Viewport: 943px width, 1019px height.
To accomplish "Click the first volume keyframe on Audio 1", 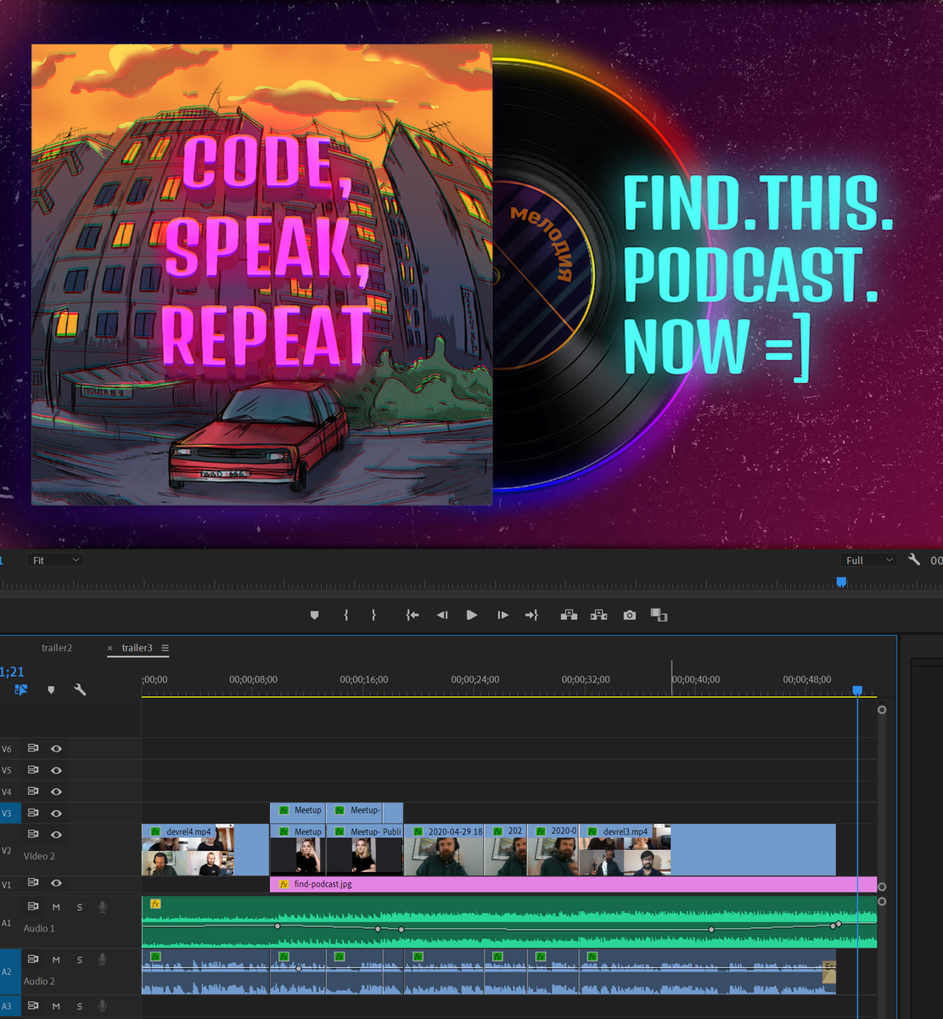I will [x=278, y=926].
